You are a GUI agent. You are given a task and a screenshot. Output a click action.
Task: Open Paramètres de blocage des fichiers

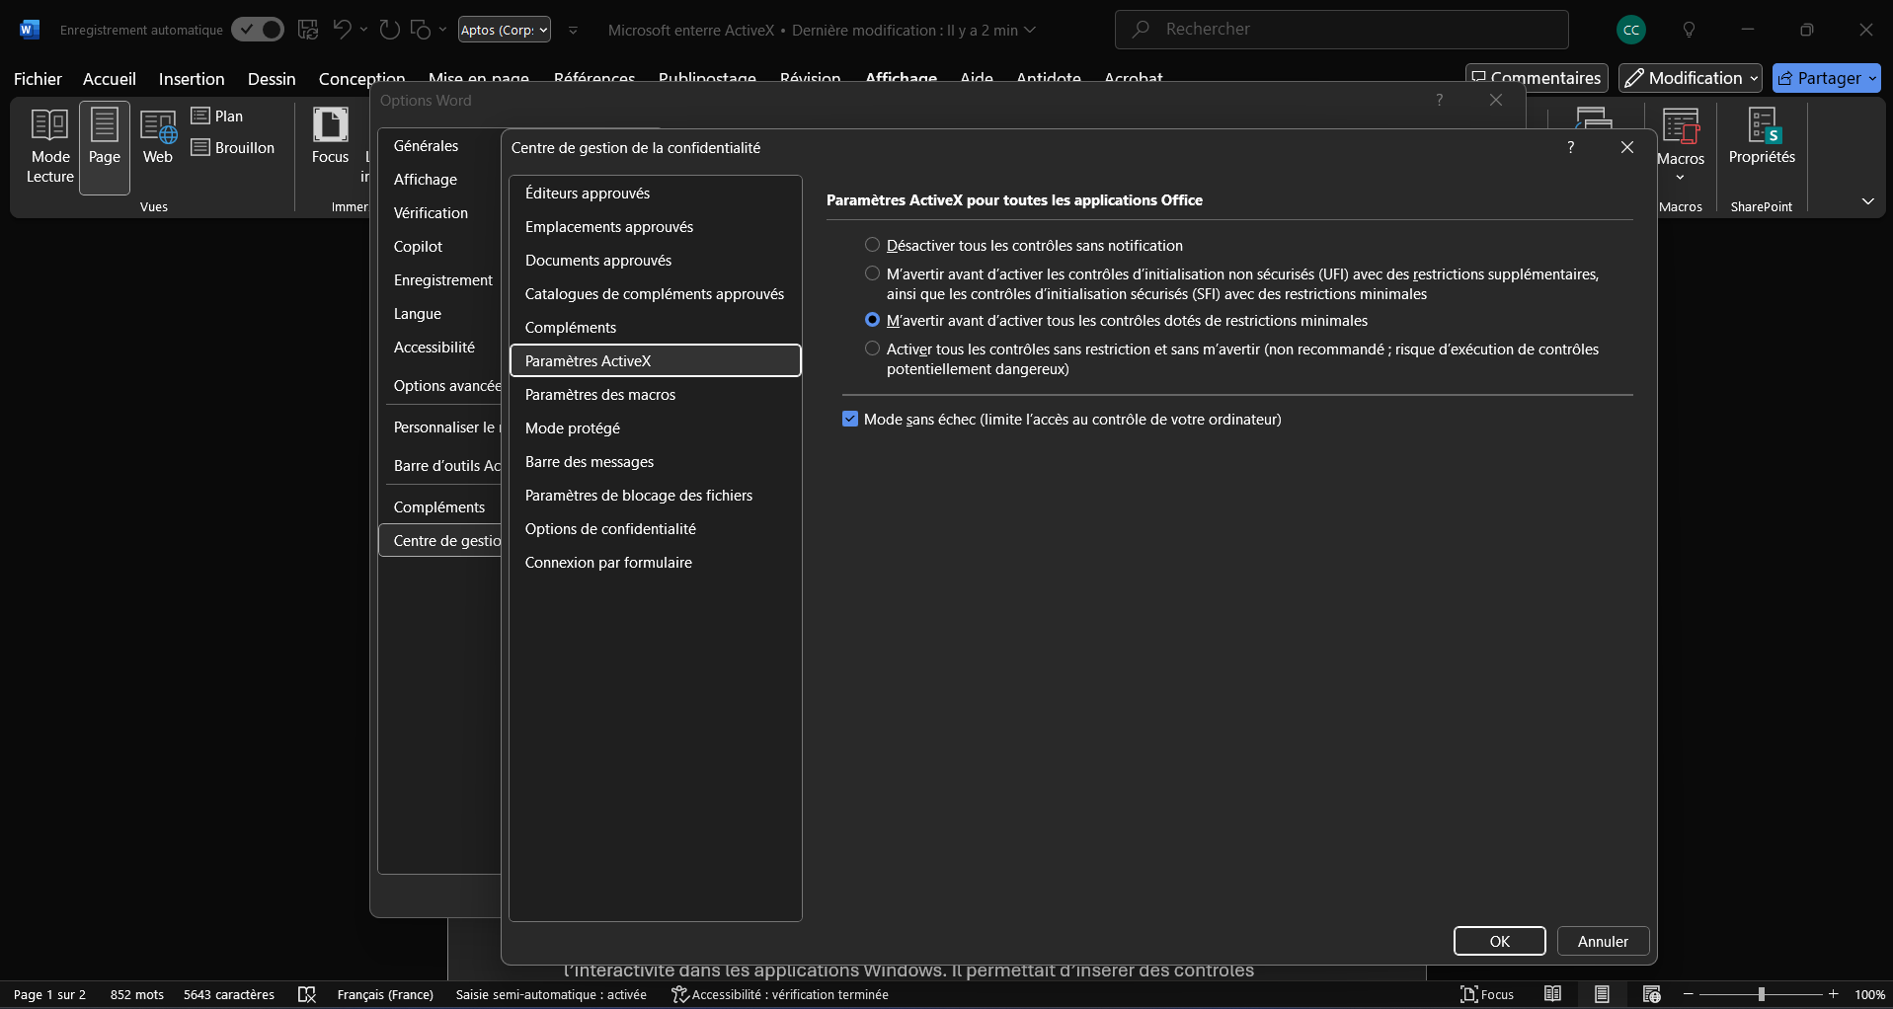pos(656,496)
